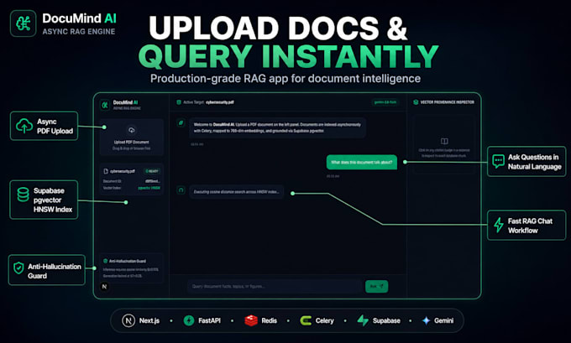Click the FastAPI logo in the tech stack bar

pyautogui.click(x=189, y=320)
